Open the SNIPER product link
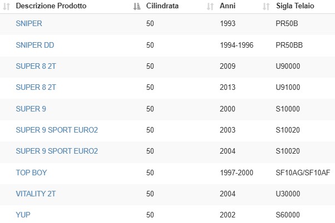This screenshot has height=223, width=335. (x=29, y=23)
